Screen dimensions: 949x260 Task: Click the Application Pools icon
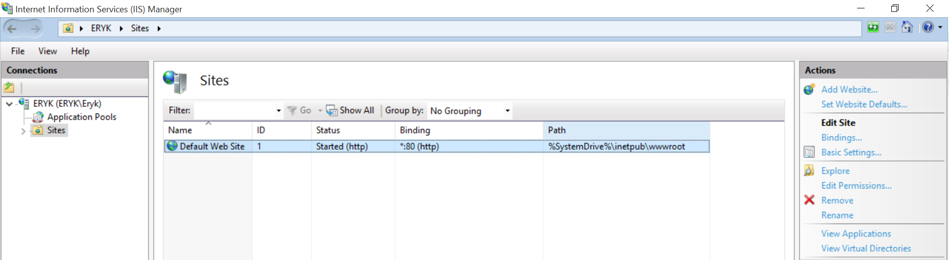pyautogui.click(x=38, y=117)
